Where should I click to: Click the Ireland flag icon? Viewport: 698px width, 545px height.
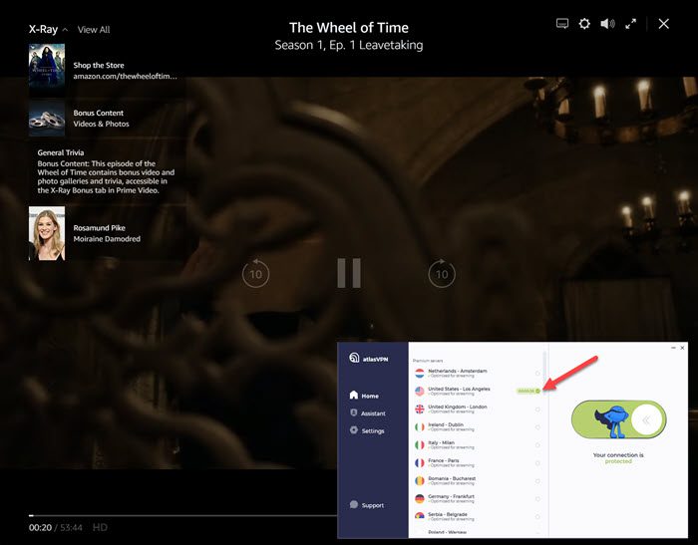click(x=420, y=426)
